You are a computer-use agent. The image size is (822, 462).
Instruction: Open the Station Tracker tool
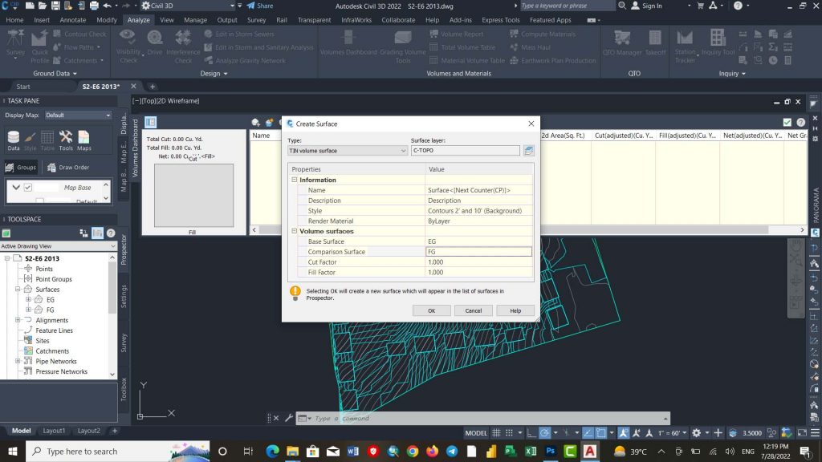coord(685,46)
